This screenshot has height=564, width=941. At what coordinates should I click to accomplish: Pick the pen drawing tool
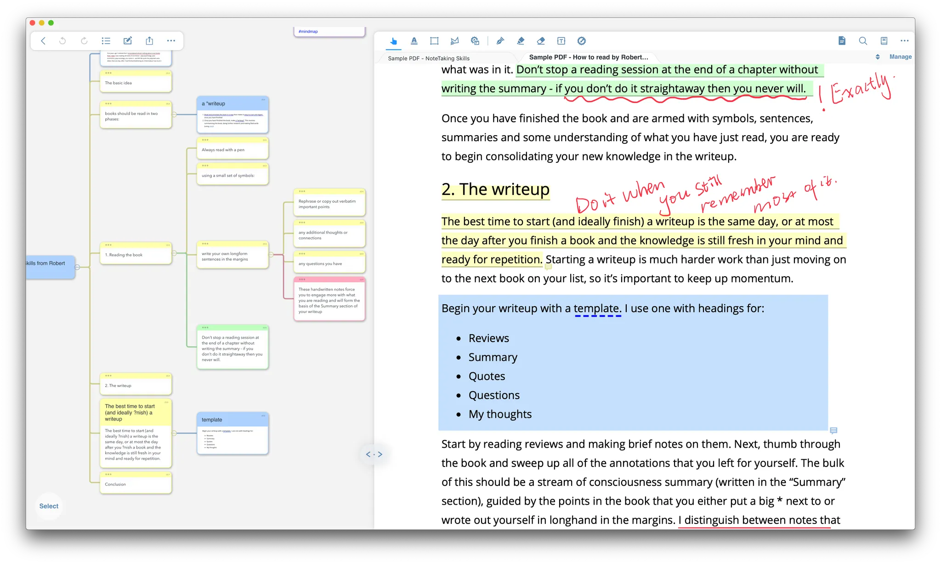pyautogui.click(x=500, y=41)
